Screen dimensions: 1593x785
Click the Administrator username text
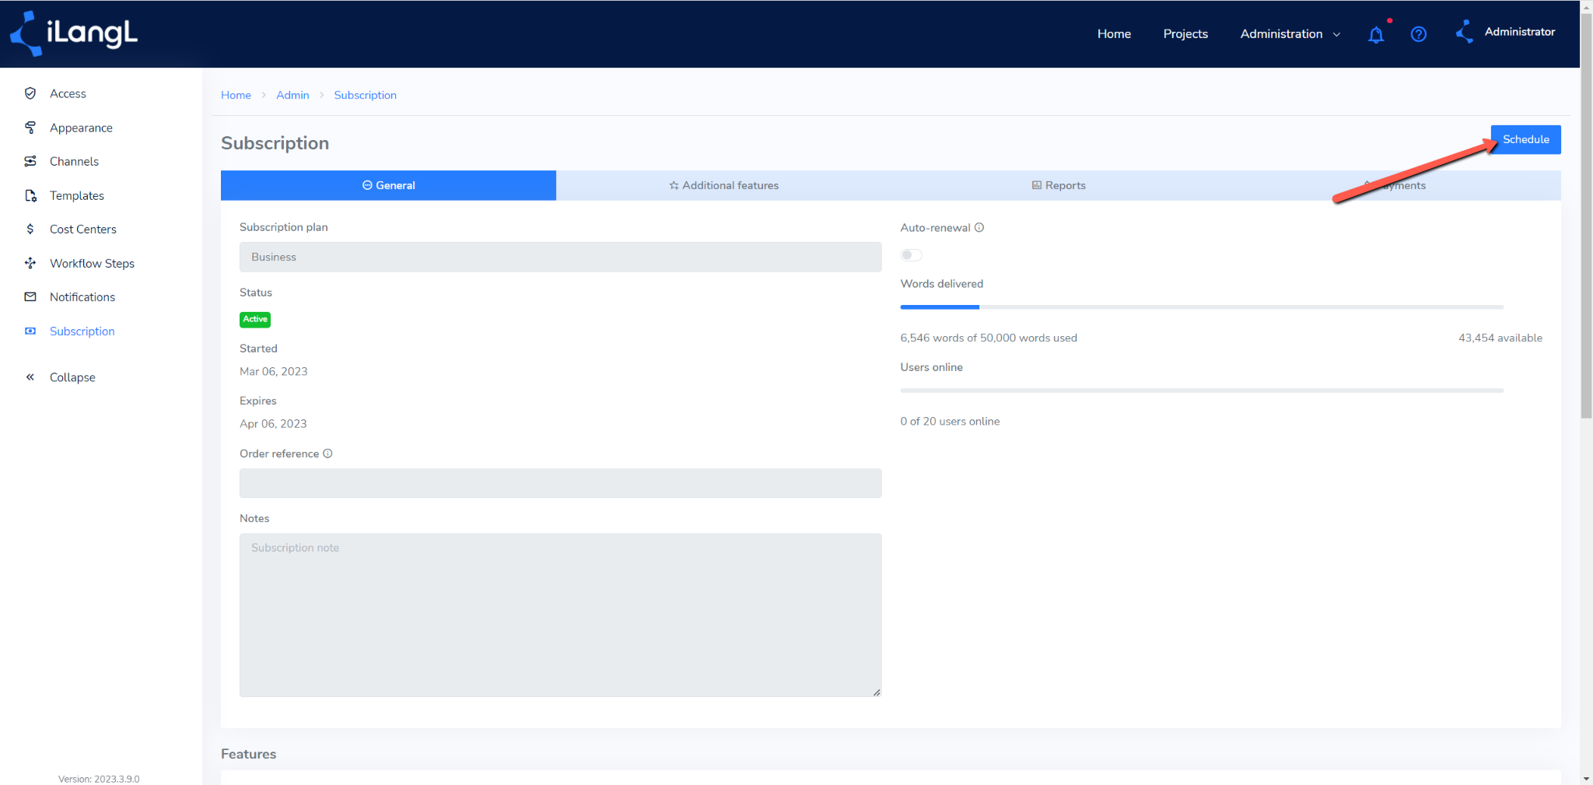[x=1519, y=32]
